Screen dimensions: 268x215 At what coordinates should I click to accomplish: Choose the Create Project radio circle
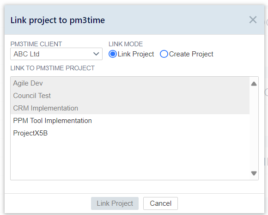tap(164, 54)
